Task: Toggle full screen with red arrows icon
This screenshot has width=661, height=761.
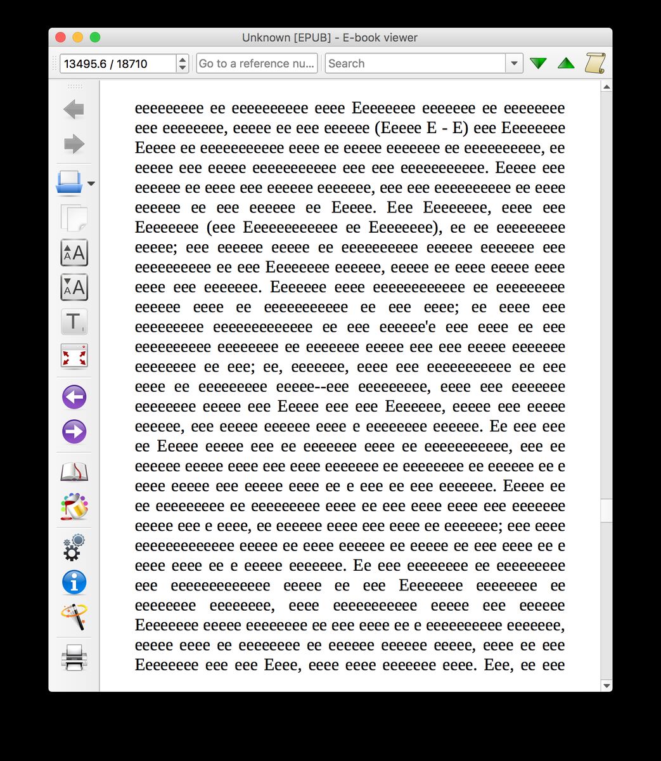Action: tap(74, 356)
